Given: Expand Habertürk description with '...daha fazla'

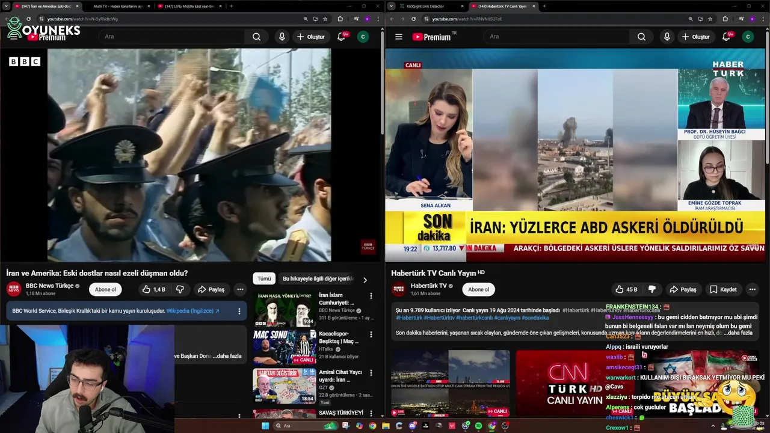Looking at the screenshot, I should pyautogui.click(x=739, y=333).
